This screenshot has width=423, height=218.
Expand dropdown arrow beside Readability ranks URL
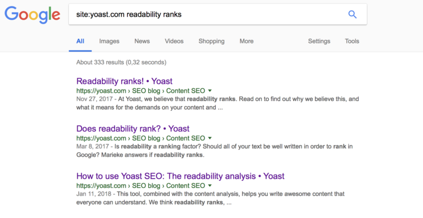pos(210,91)
